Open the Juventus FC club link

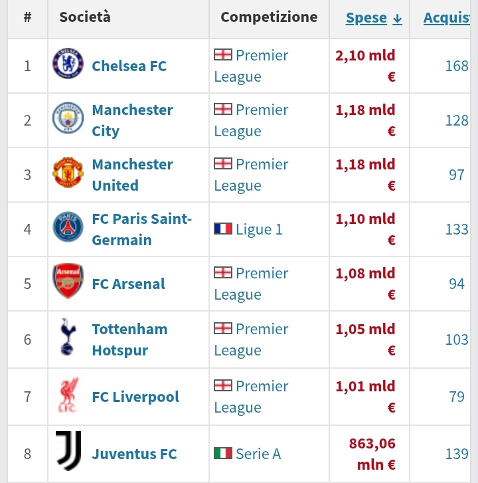(x=134, y=454)
